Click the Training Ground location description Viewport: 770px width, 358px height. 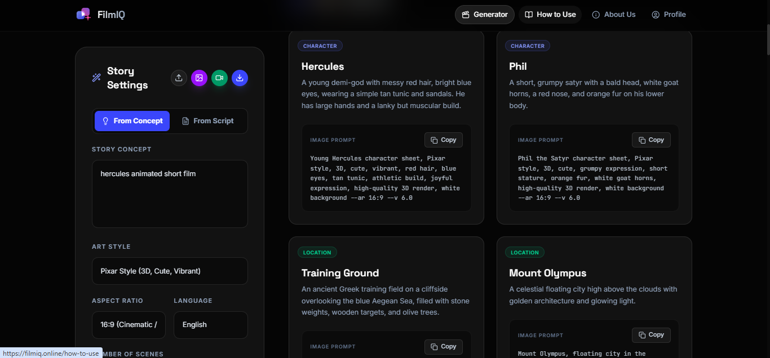pos(386,301)
